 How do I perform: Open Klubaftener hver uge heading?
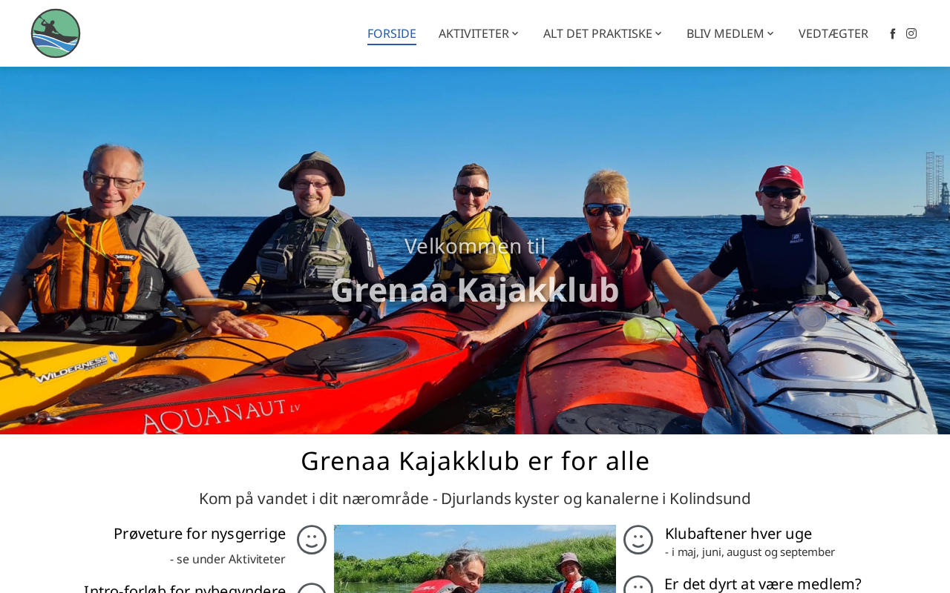[738, 534]
